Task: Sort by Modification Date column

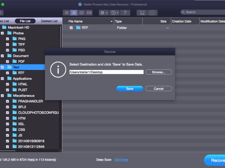Action: tap(213, 21)
